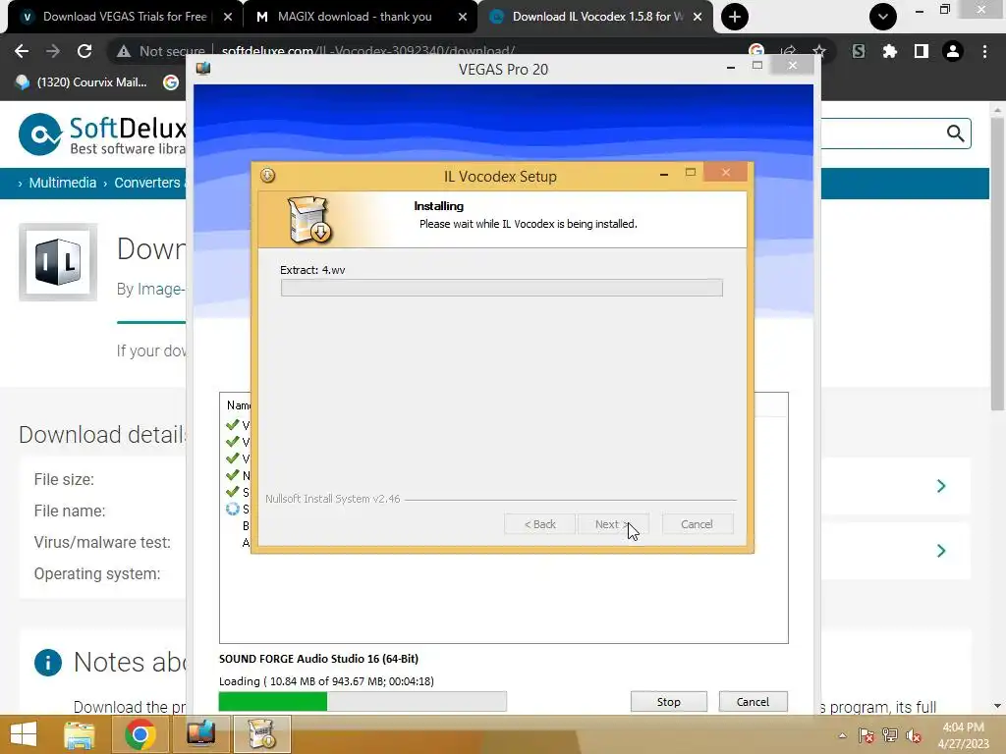Click the Chrome forward arrow

tap(53, 51)
